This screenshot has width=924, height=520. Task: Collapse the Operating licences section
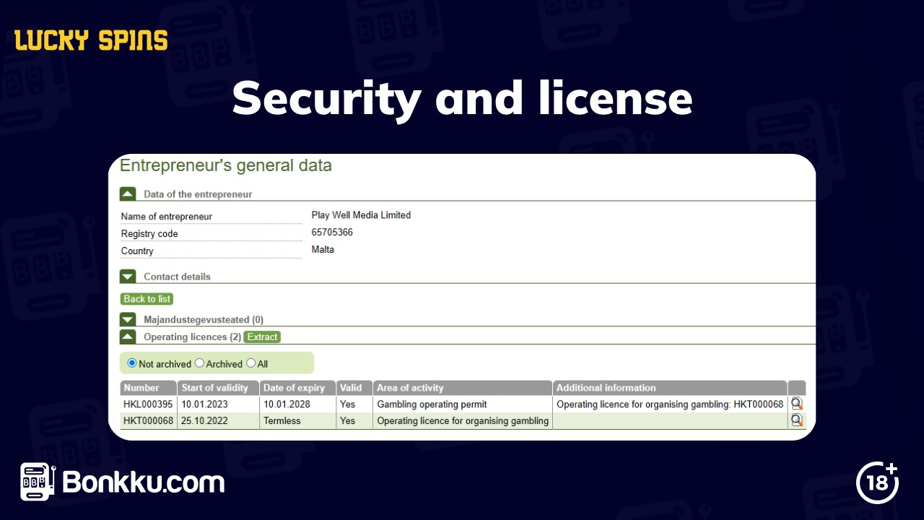coord(128,337)
